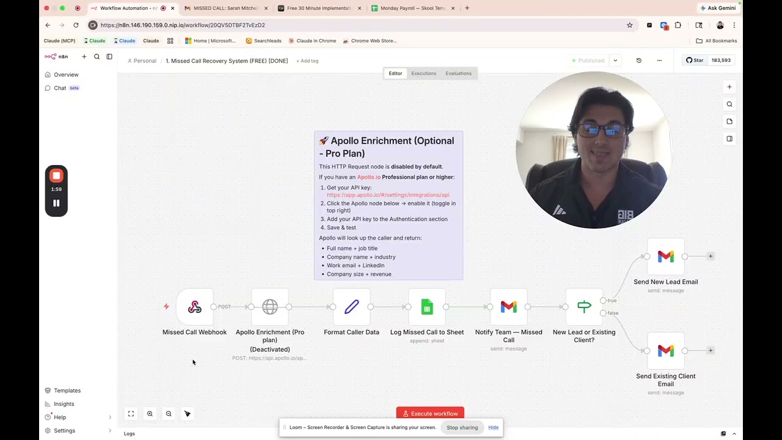Switch to the Evaluations tab
This screenshot has width=782, height=440.
tap(458, 73)
